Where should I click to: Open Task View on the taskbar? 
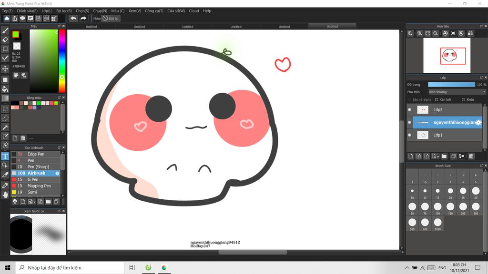click(x=132, y=267)
